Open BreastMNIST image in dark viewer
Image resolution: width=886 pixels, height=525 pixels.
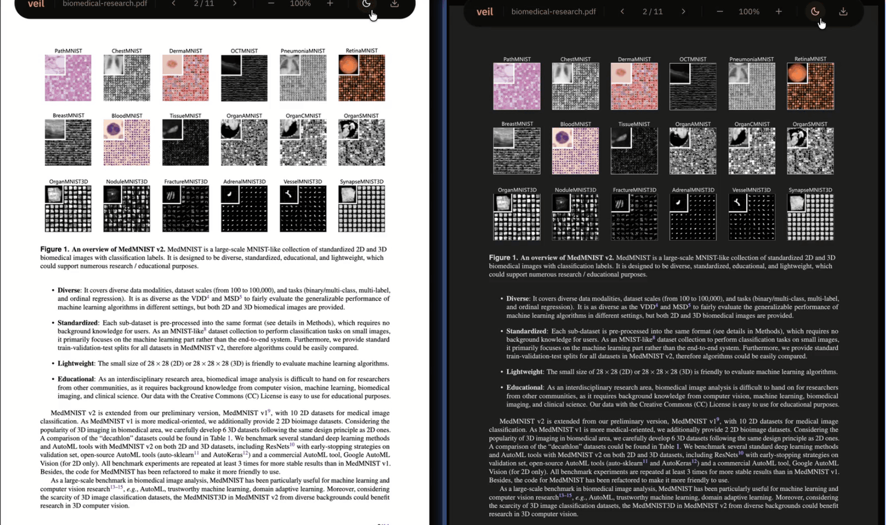517,151
